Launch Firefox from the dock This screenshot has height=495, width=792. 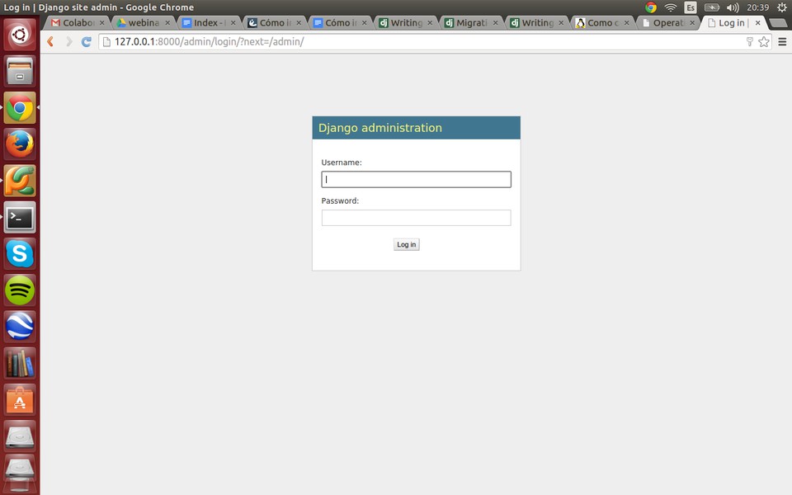(20, 144)
